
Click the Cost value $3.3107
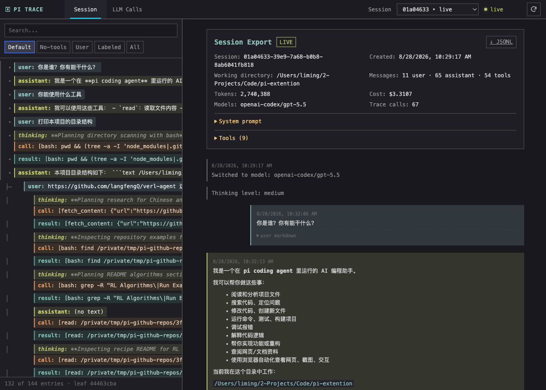point(401,94)
